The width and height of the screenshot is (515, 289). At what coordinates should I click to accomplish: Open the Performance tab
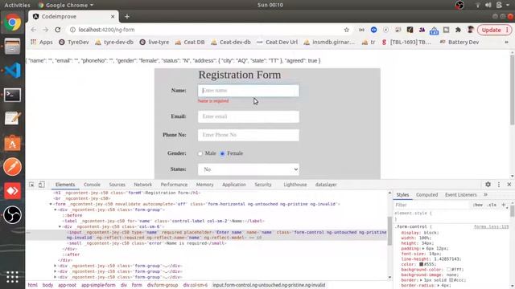pos(174,185)
